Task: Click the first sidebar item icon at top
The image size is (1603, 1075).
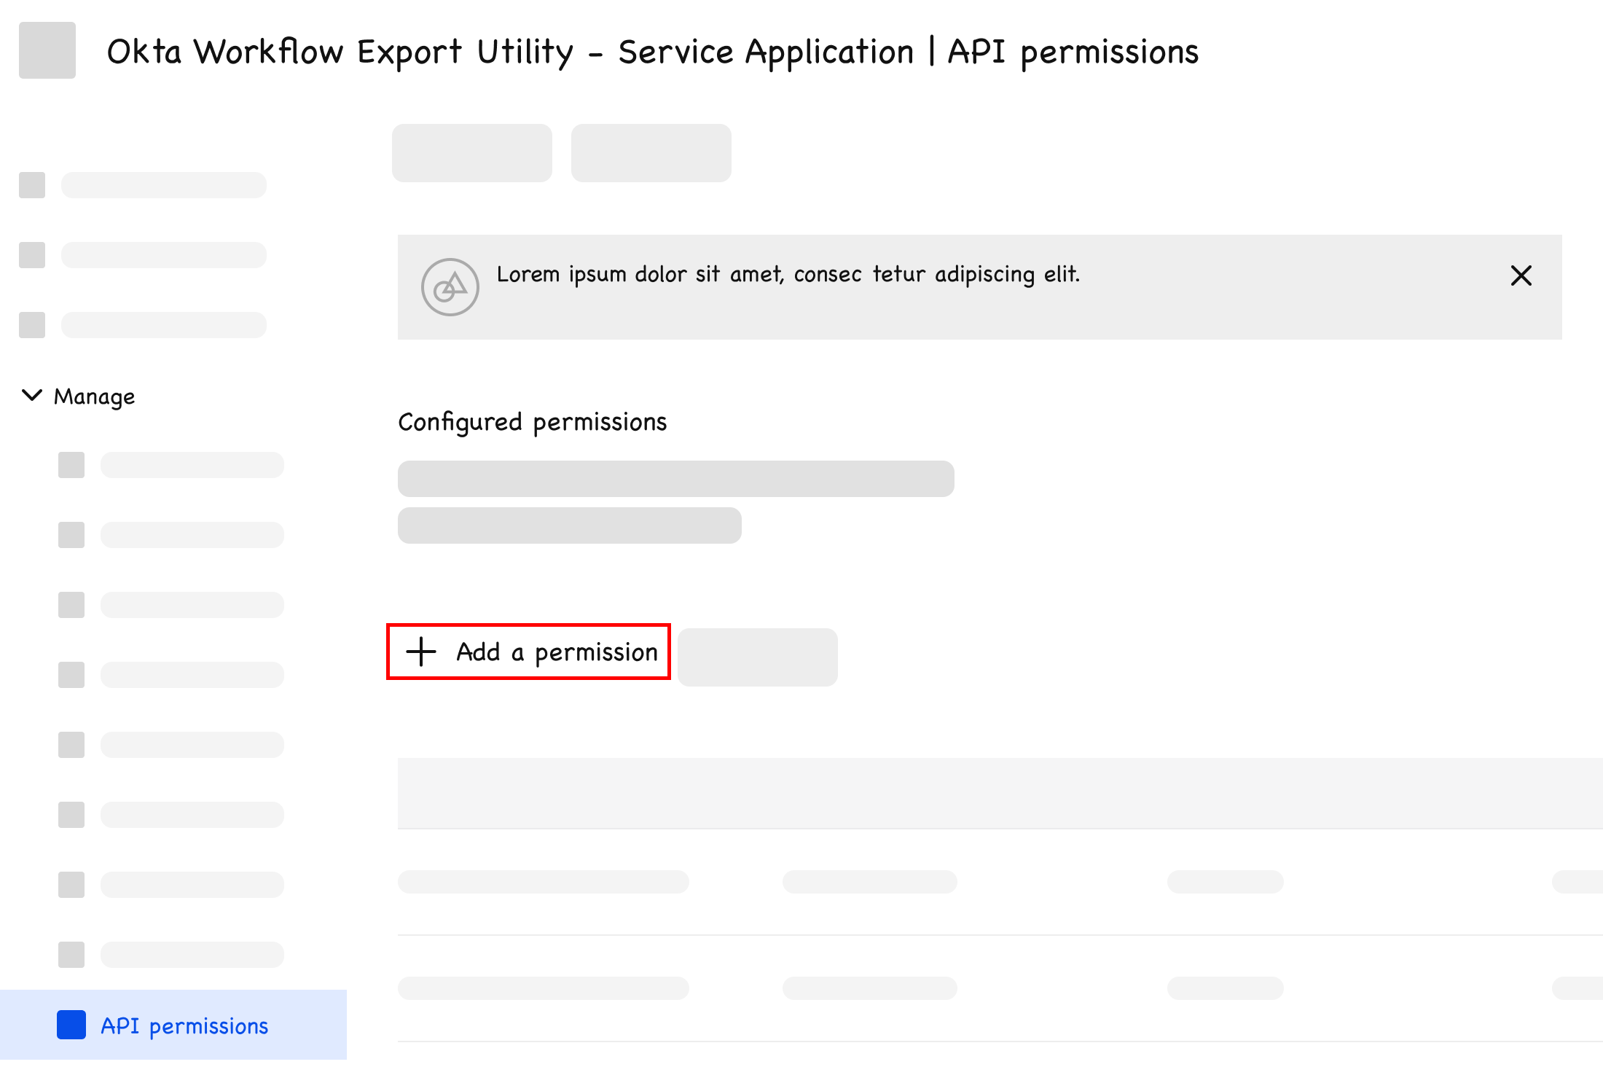Action: point(32,185)
